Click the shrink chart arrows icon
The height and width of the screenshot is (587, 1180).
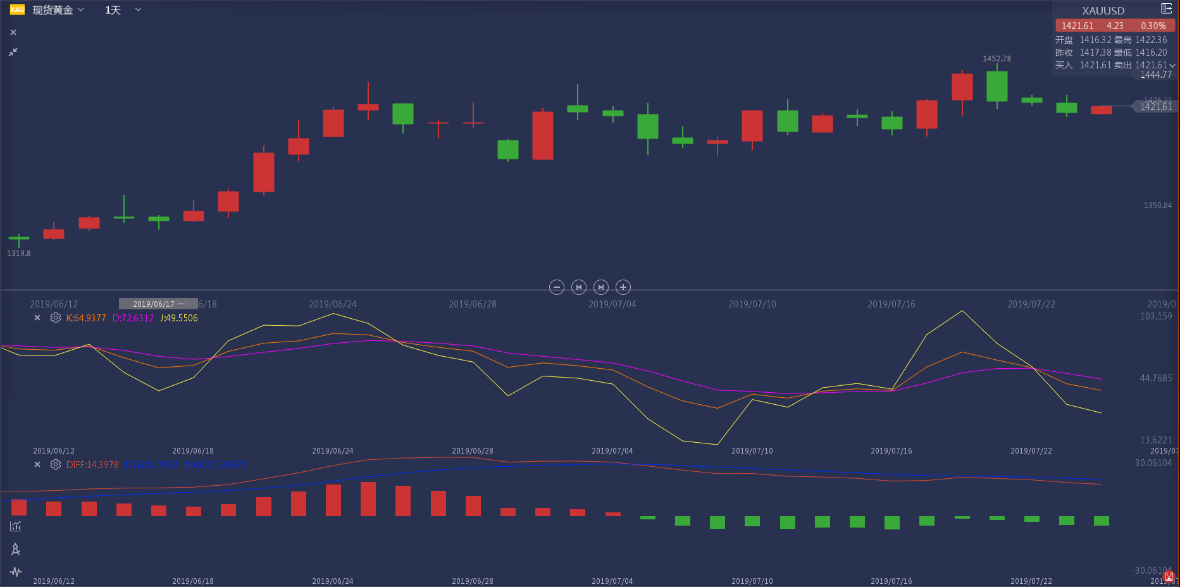(x=13, y=52)
